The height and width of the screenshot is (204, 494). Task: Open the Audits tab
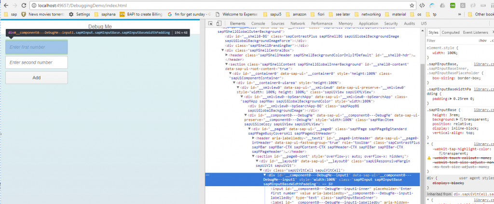[409, 24]
